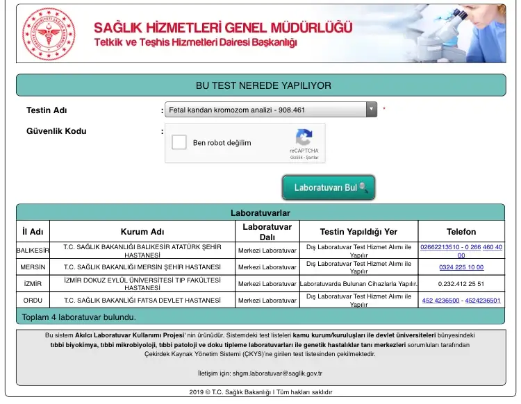Click the magnifier icon on Laboratuvarı Bul
This screenshot has height=404, width=521.
pos(364,187)
